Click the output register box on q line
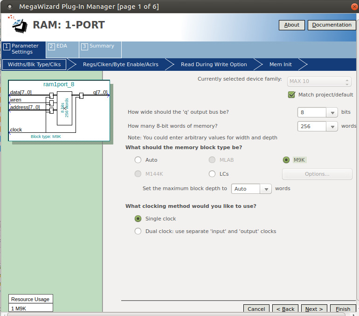The image size is (359, 316). pos(81,96)
